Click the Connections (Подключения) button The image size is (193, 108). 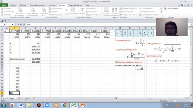coord(55,9)
